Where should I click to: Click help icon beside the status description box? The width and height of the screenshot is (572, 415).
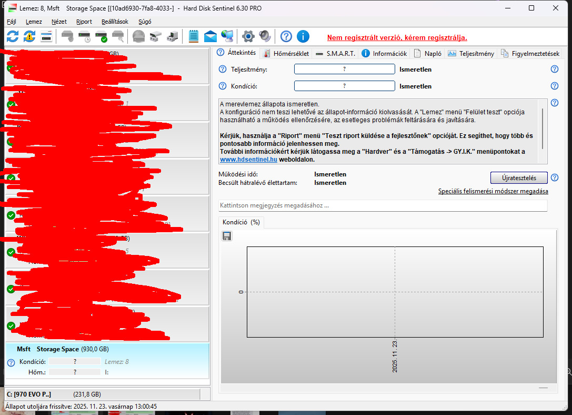tap(555, 103)
